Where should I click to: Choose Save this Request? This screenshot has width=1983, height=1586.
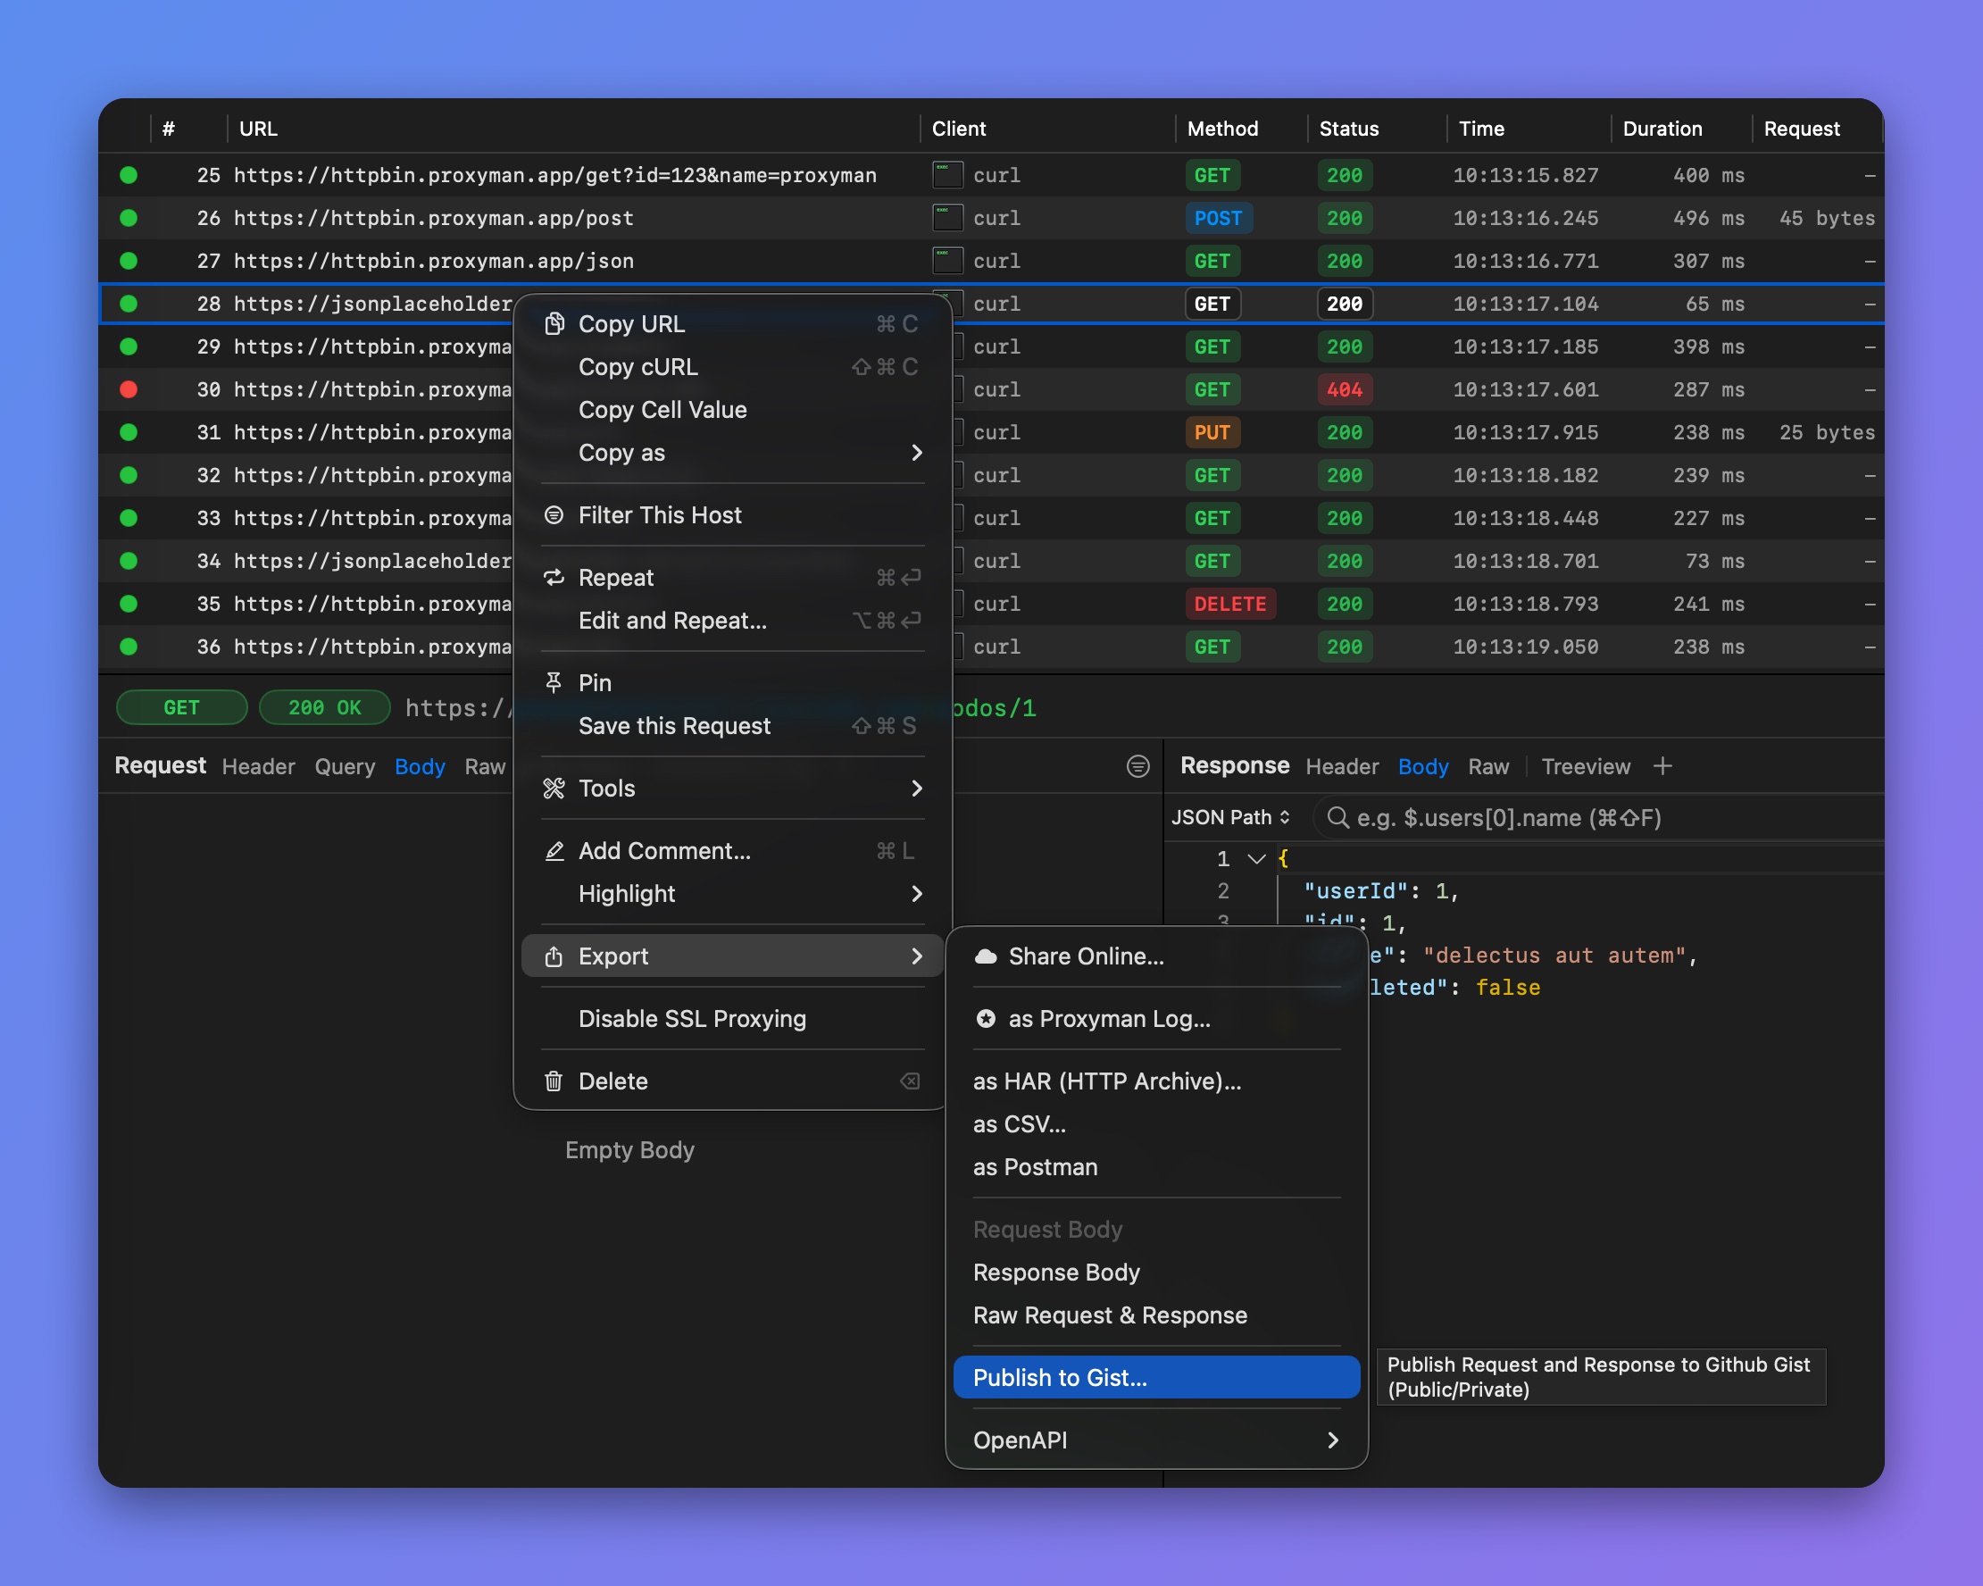tap(732, 726)
